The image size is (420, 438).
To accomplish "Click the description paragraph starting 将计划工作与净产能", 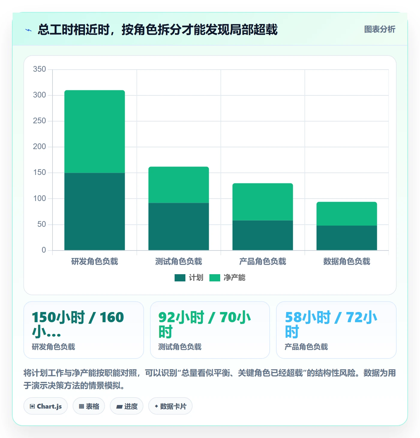I will [x=210, y=379].
